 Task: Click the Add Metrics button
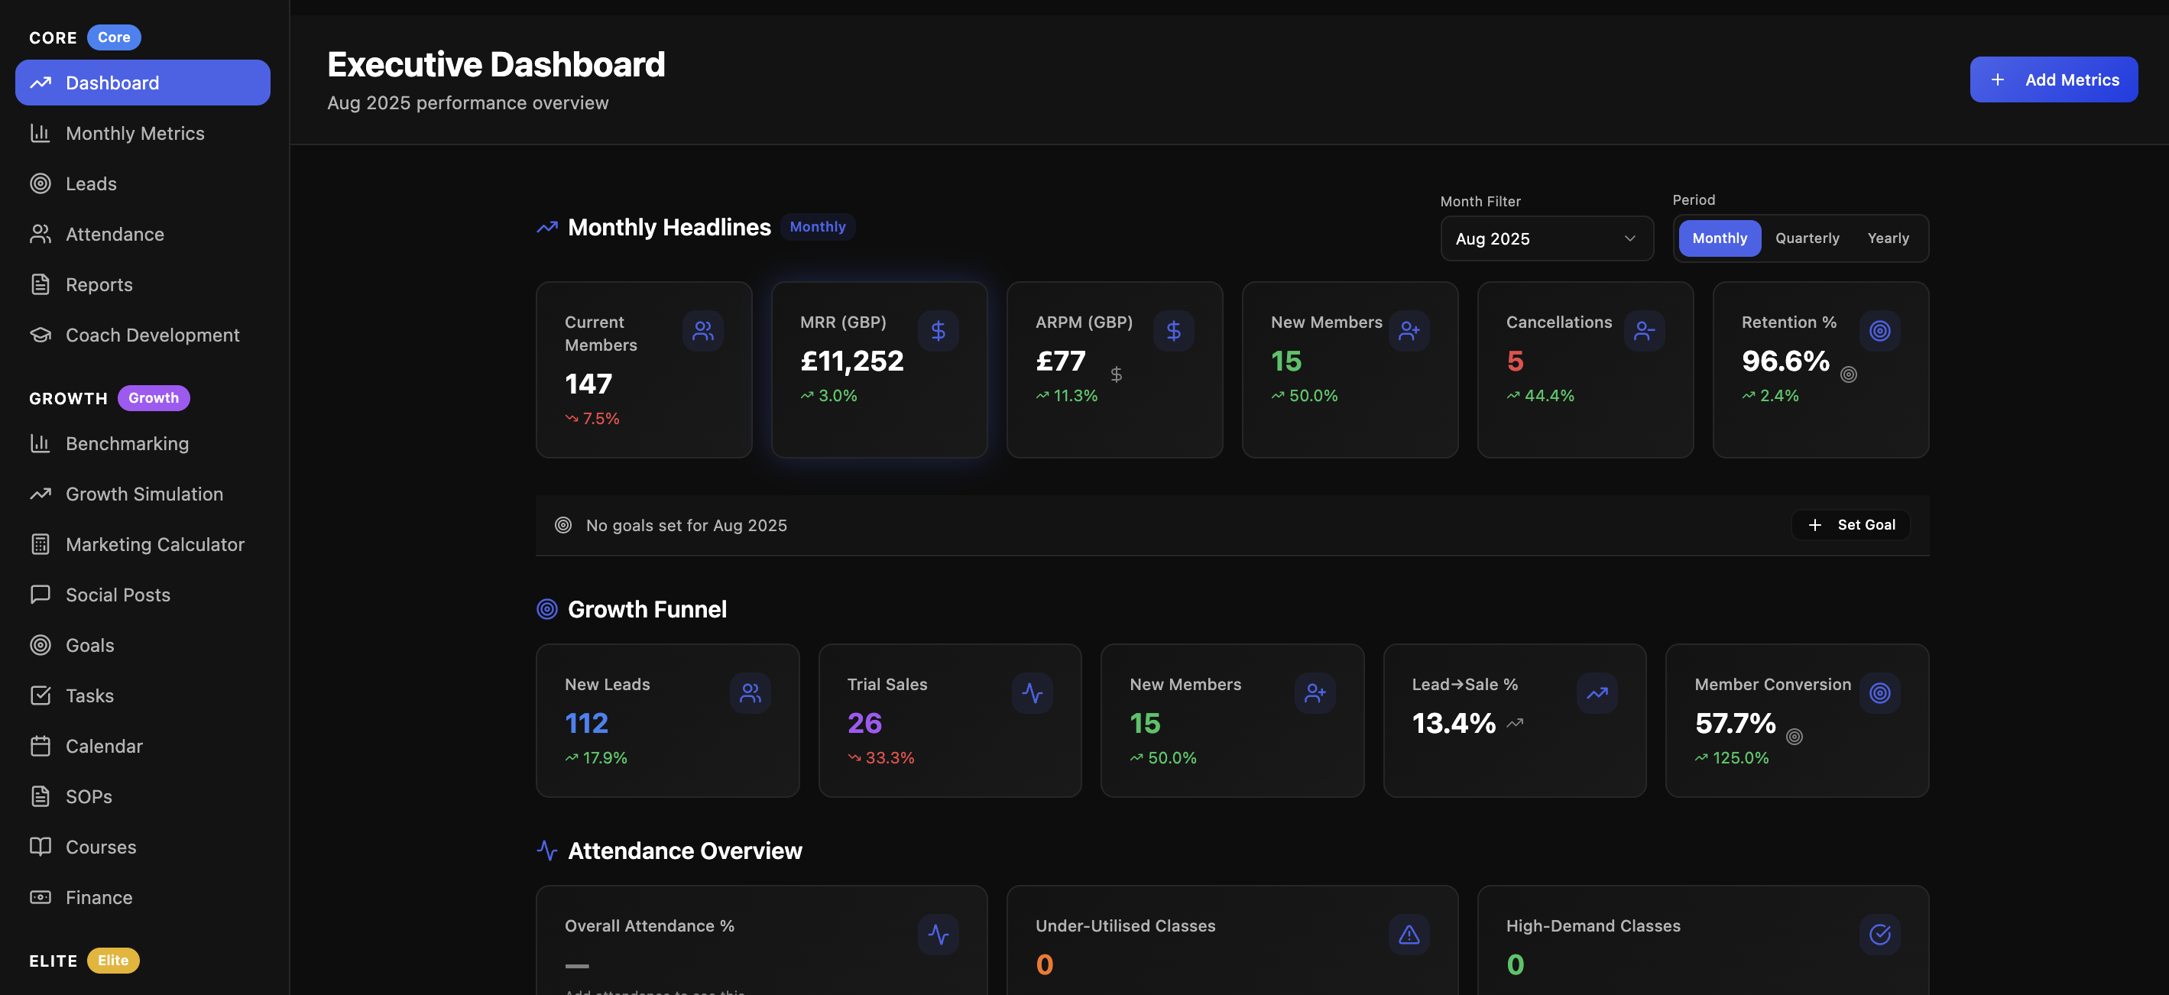(2053, 80)
